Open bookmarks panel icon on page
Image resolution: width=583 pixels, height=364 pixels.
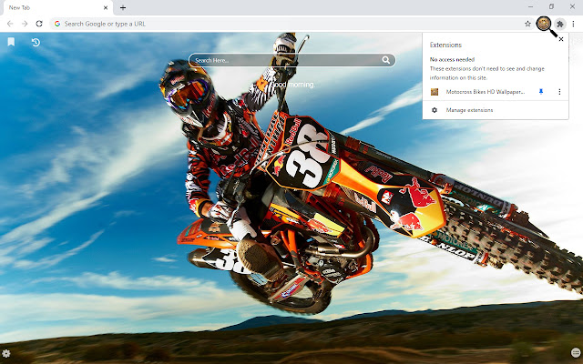11,42
